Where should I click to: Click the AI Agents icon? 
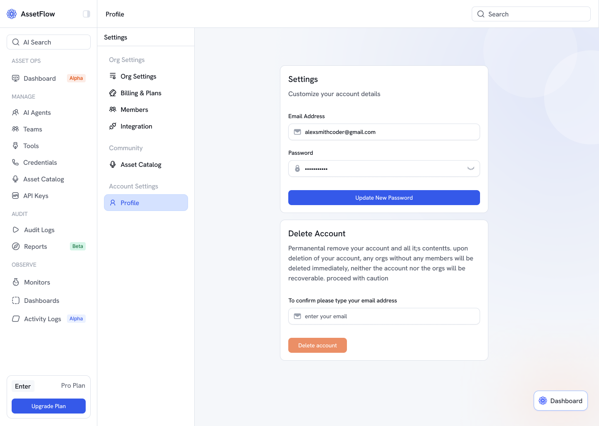15,112
